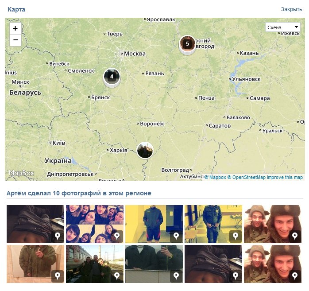This screenshot has width=309, height=291.
Task: Click the Саратов city label
Action: (220, 126)
